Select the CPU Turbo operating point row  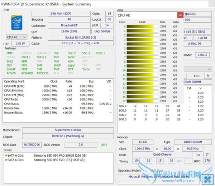pyautogui.click(x=58, y=99)
